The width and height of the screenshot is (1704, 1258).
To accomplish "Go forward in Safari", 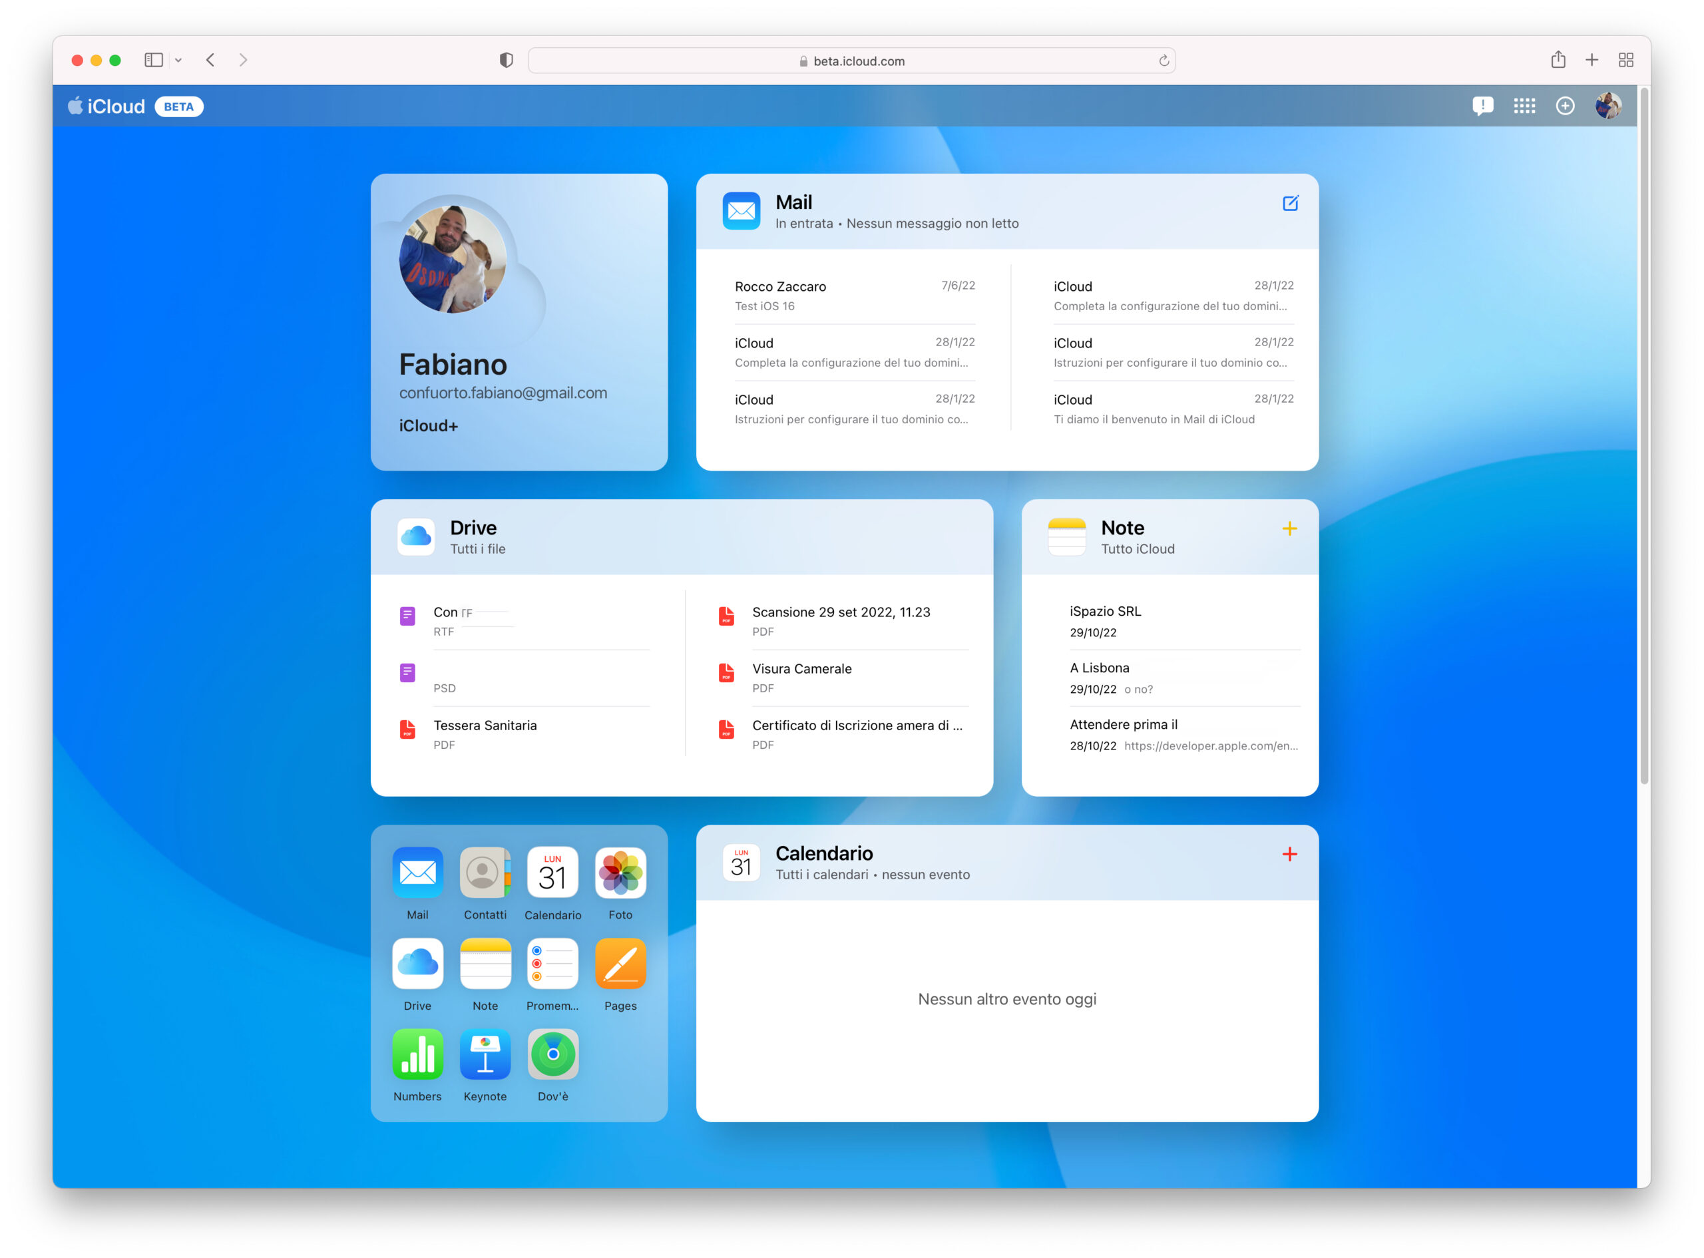I will pyautogui.click(x=243, y=60).
